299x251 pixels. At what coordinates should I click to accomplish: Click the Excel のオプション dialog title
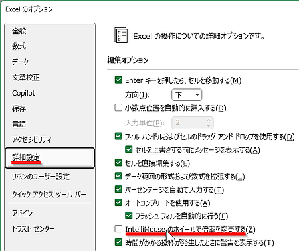click(29, 9)
